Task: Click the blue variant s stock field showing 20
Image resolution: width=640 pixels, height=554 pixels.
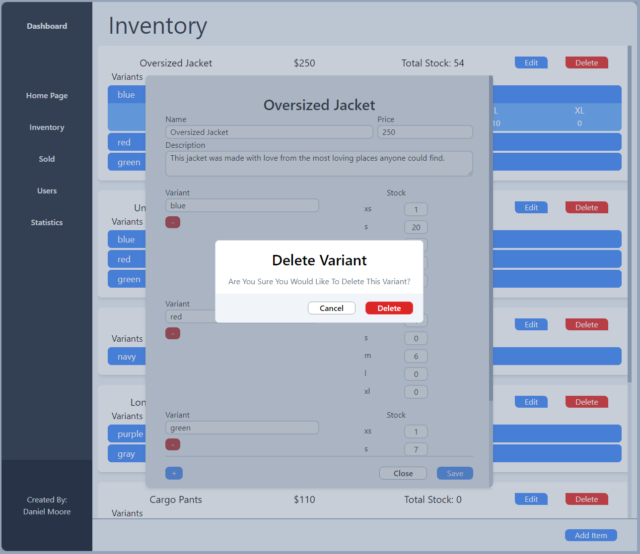Action: [x=416, y=227]
